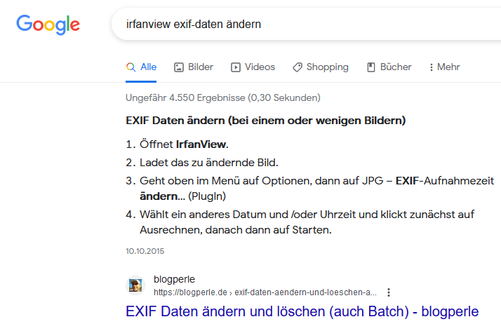The image size is (501, 331).
Task: Switch to the Bilder tab
Action: (194, 67)
